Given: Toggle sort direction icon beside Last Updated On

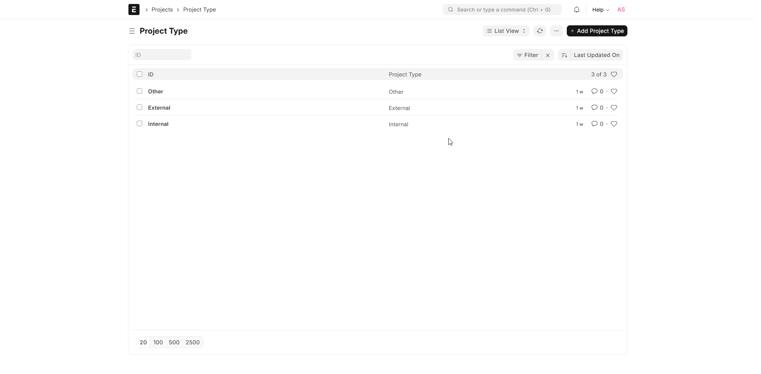Looking at the screenshot, I should (564, 55).
